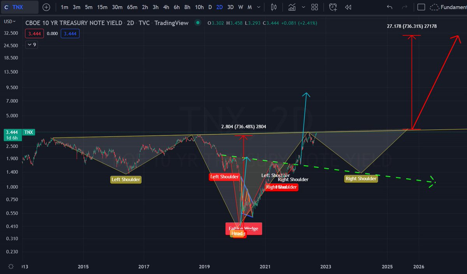Switch the chart to 6h interval
The image size is (467, 274).
coord(177,7)
